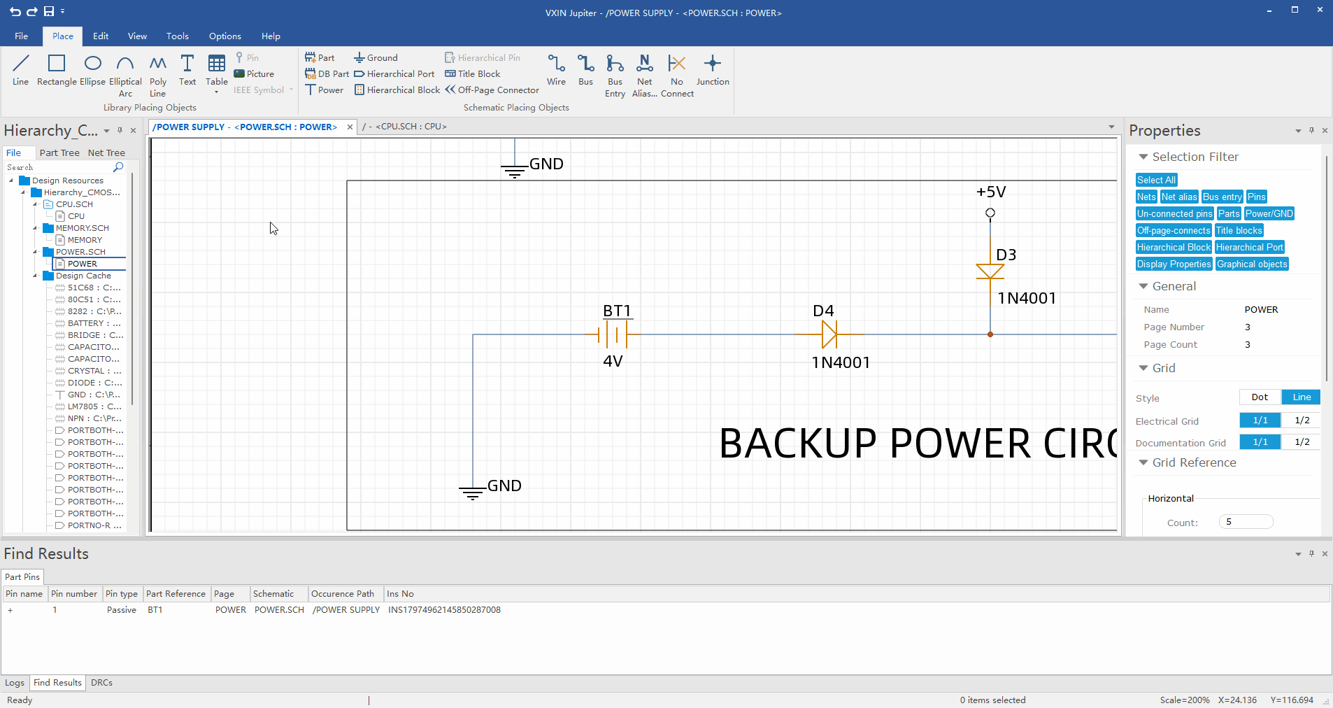The width and height of the screenshot is (1333, 708).
Task: Set grid style to Dot
Action: 1260,397
